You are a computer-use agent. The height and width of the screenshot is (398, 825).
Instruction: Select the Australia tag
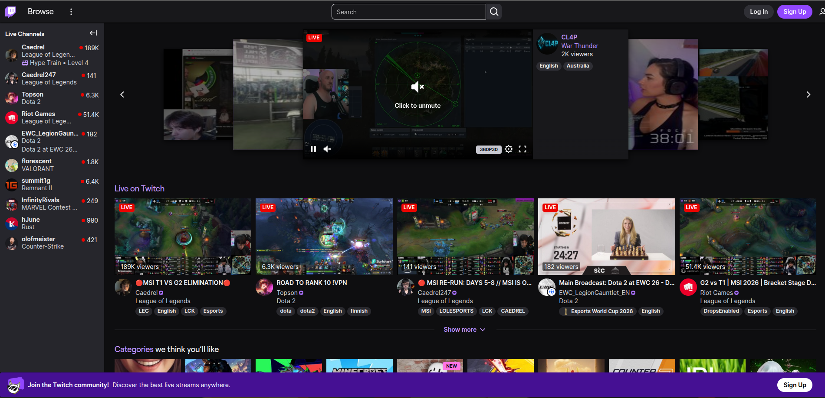pyautogui.click(x=578, y=66)
